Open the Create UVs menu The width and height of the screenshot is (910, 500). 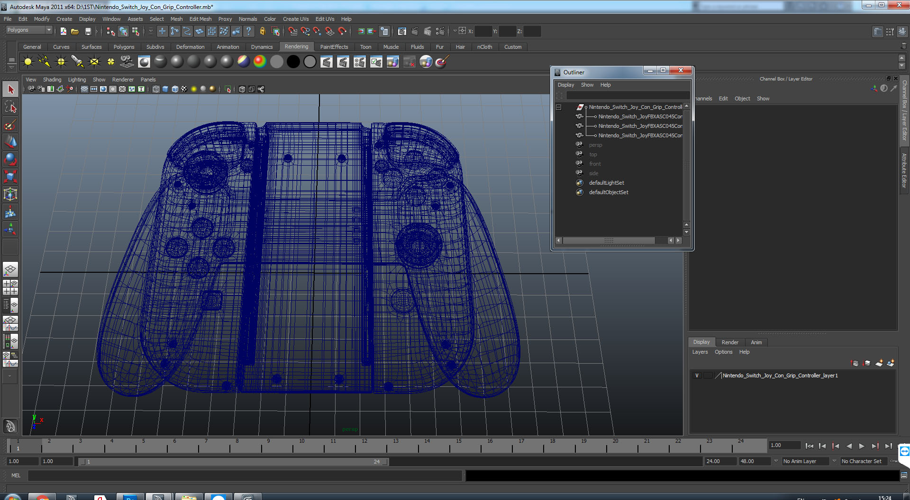(x=296, y=19)
